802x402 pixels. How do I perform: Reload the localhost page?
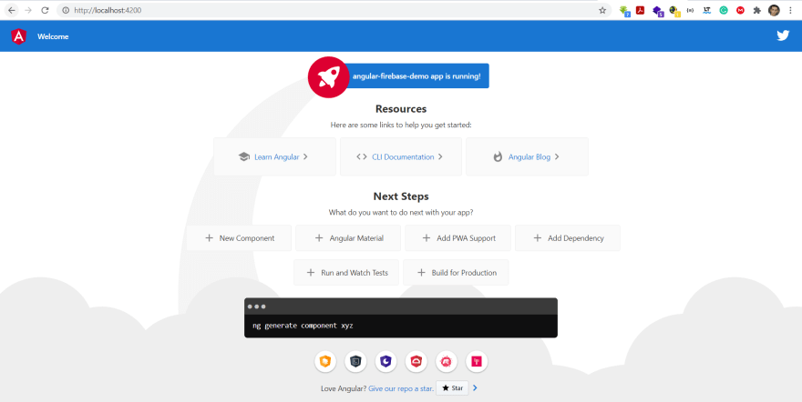45,10
